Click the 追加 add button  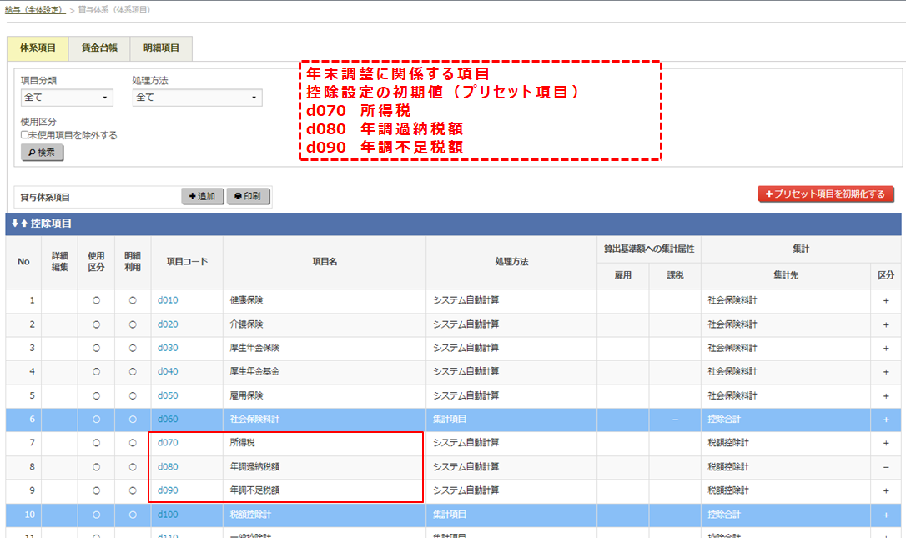[x=203, y=197]
